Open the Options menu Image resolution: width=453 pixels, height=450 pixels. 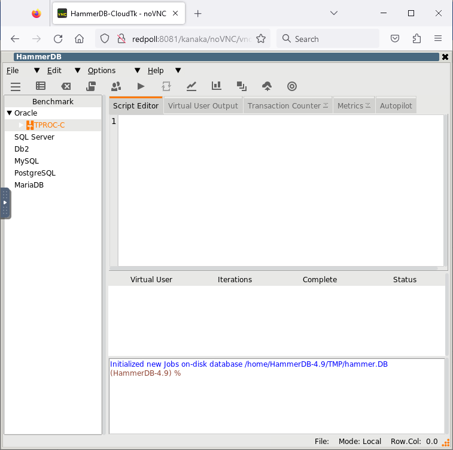pyautogui.click(x=102, y=71)
